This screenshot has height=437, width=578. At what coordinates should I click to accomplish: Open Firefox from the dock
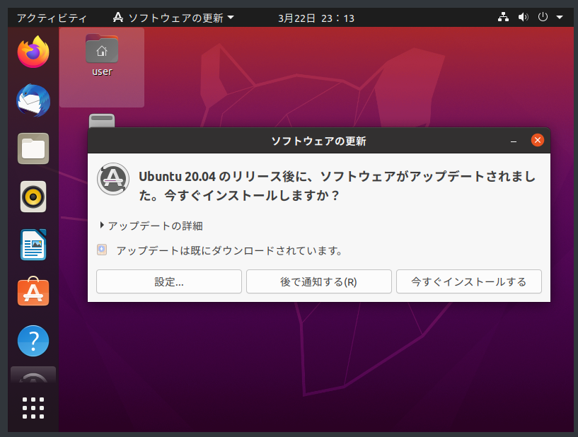33,52
